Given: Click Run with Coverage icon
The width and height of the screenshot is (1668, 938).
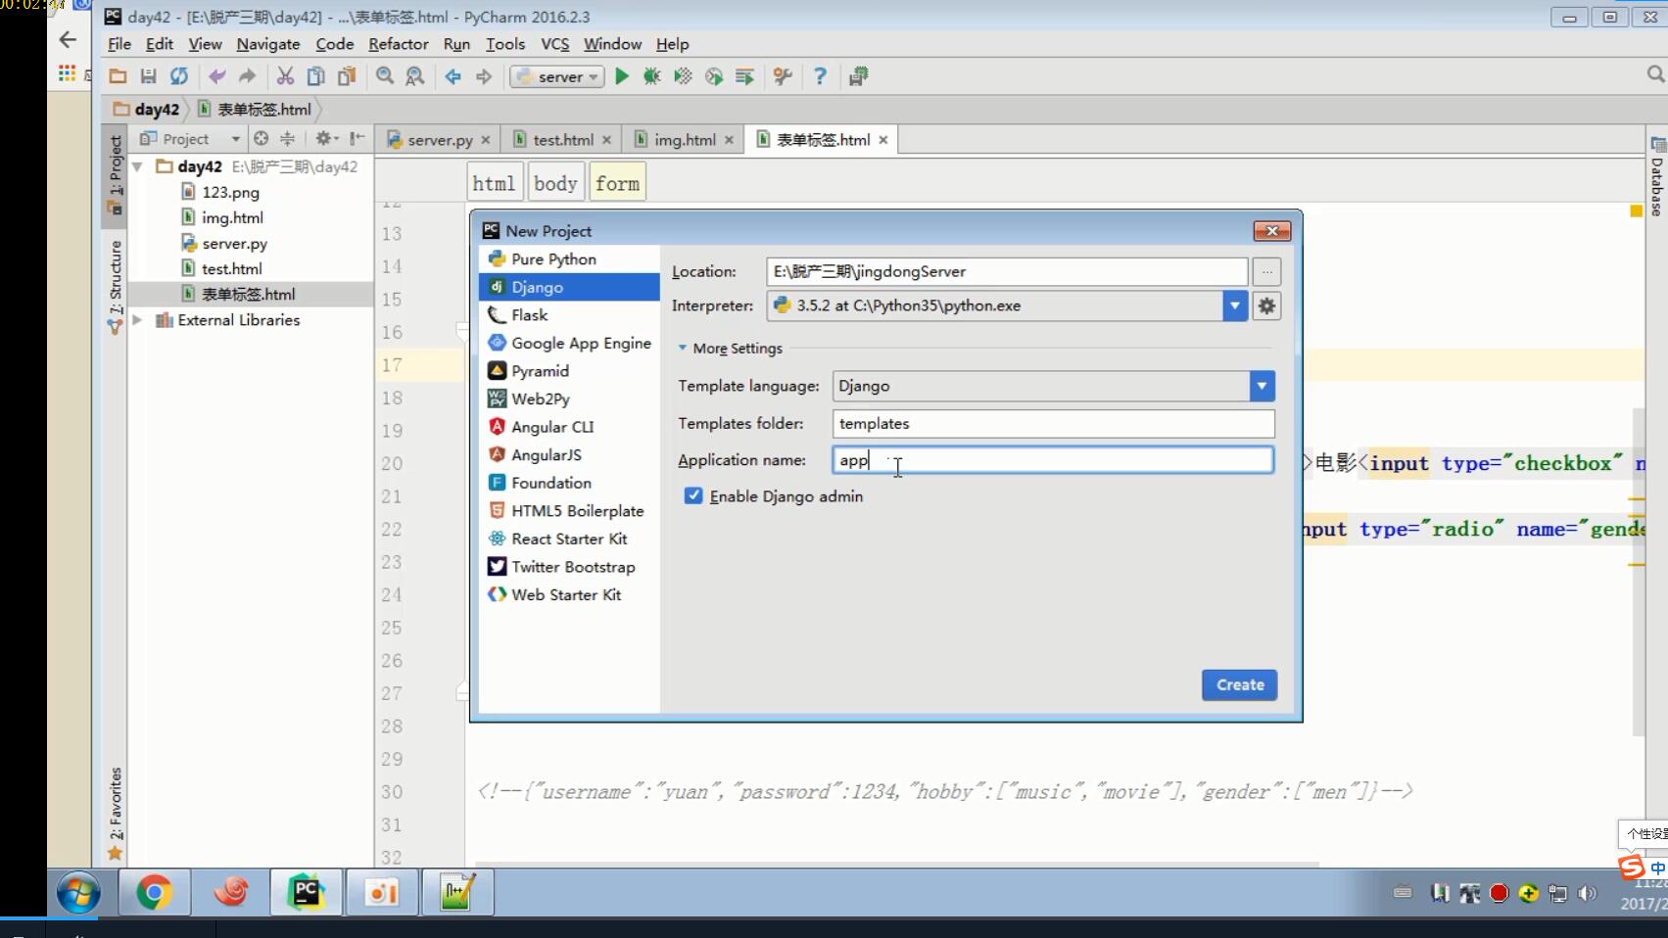Looking at the screenshot, I should (683, 76).
